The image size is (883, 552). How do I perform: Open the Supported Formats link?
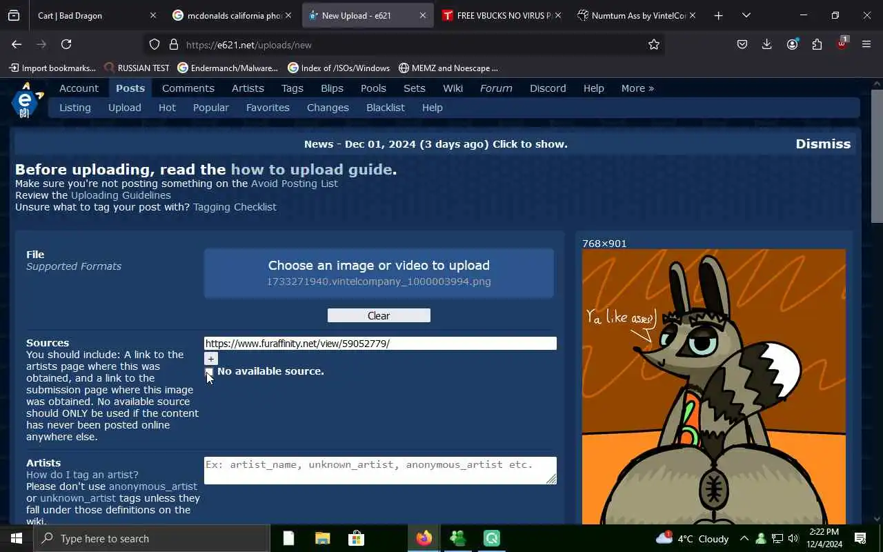tap(74, 266)
